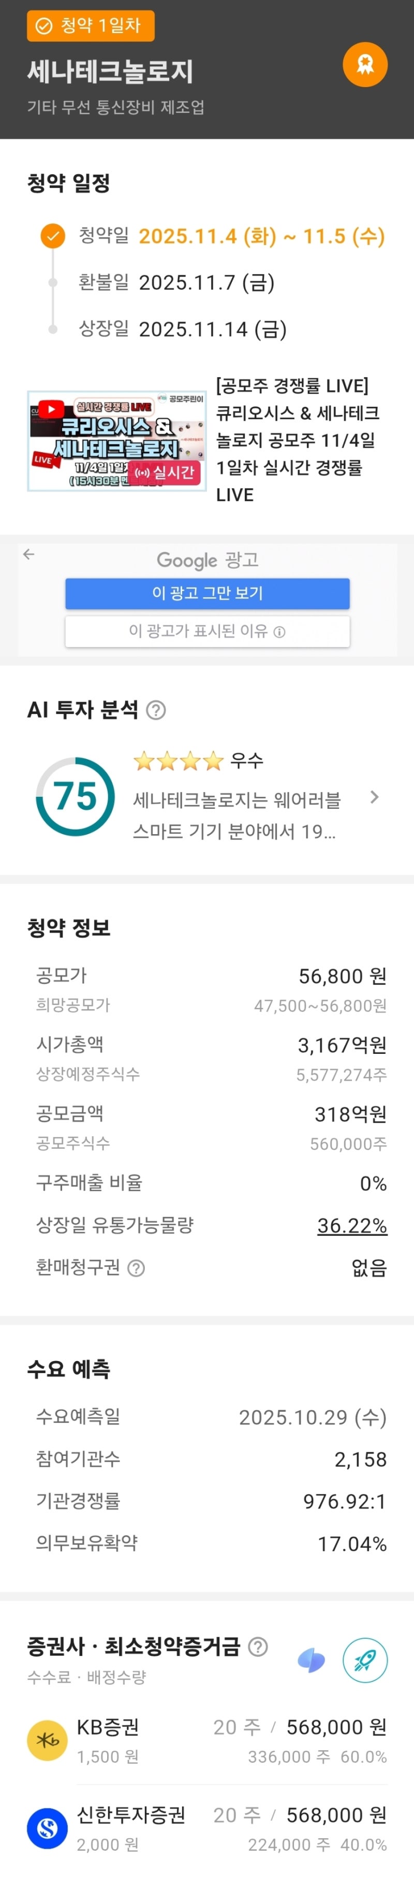Tap the help icon beside 환매청구권
This screenshot has height=1888, width=414.
[136, 1268]
